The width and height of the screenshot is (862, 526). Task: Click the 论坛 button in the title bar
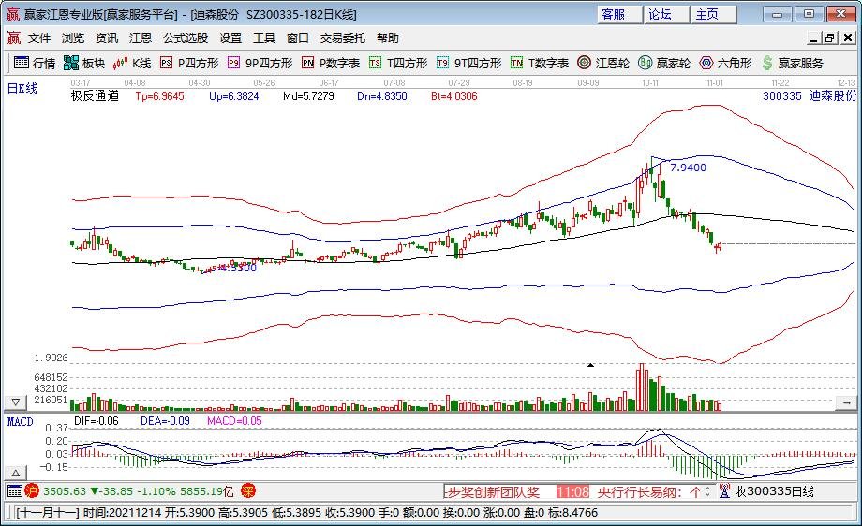point(667,14)
